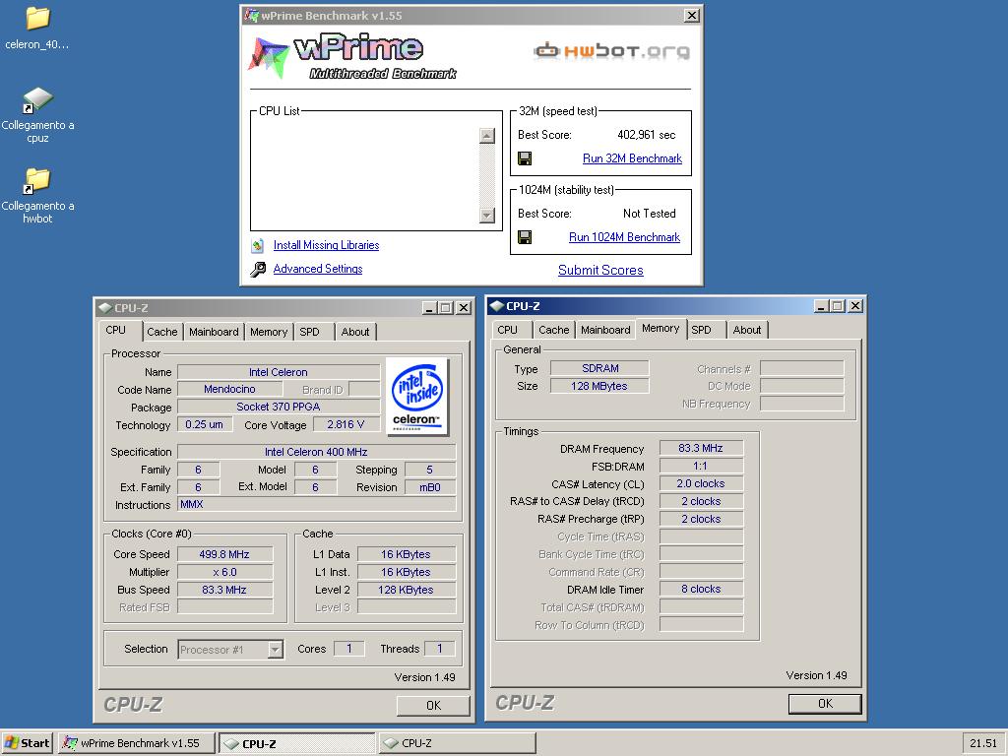Screen dimensions: 1008x756
Task: Click the save icon beside Run 1024M Benchmark
Action: (525, 237)
